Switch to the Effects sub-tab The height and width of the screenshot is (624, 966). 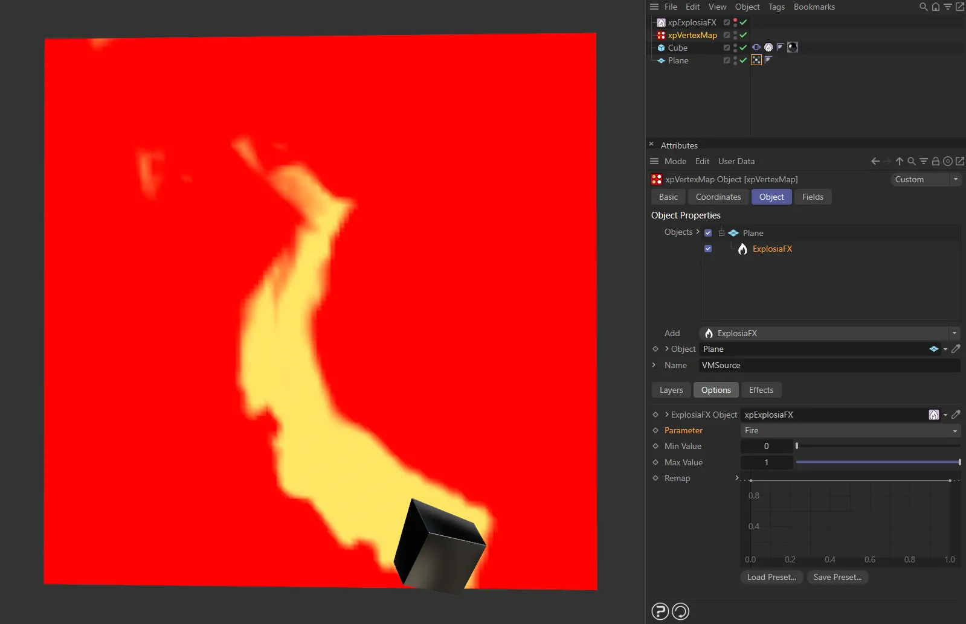click(x=761, y=390)
